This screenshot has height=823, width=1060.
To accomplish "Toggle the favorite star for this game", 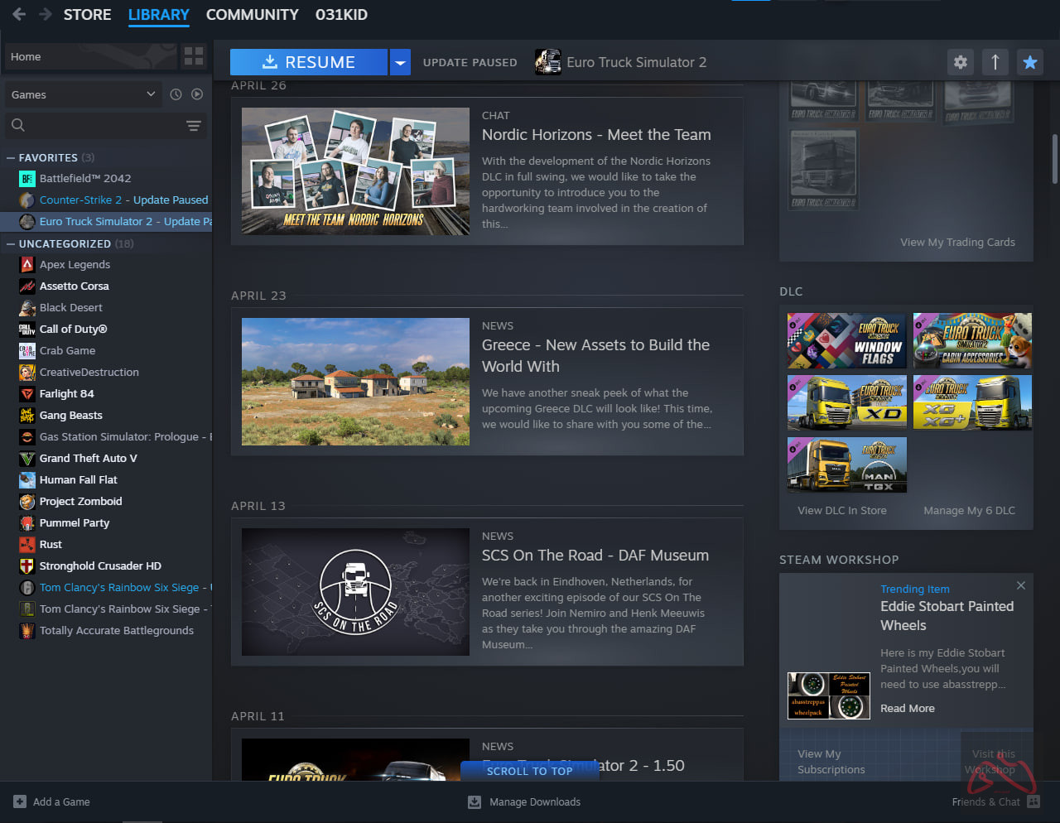I will [x=1030, y=62].
